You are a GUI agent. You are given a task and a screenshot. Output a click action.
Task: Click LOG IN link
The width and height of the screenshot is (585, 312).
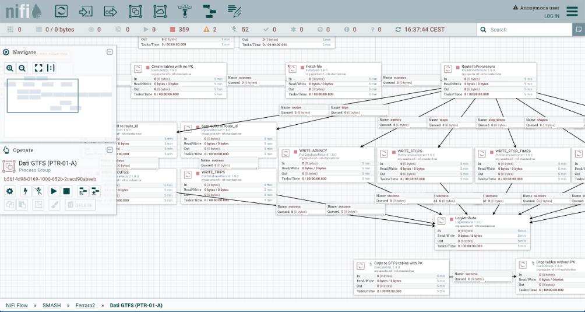click(551, 16)
